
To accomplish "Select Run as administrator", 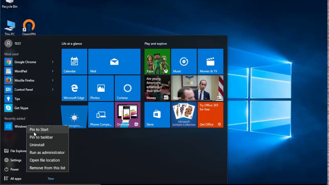I will point(48,153).
